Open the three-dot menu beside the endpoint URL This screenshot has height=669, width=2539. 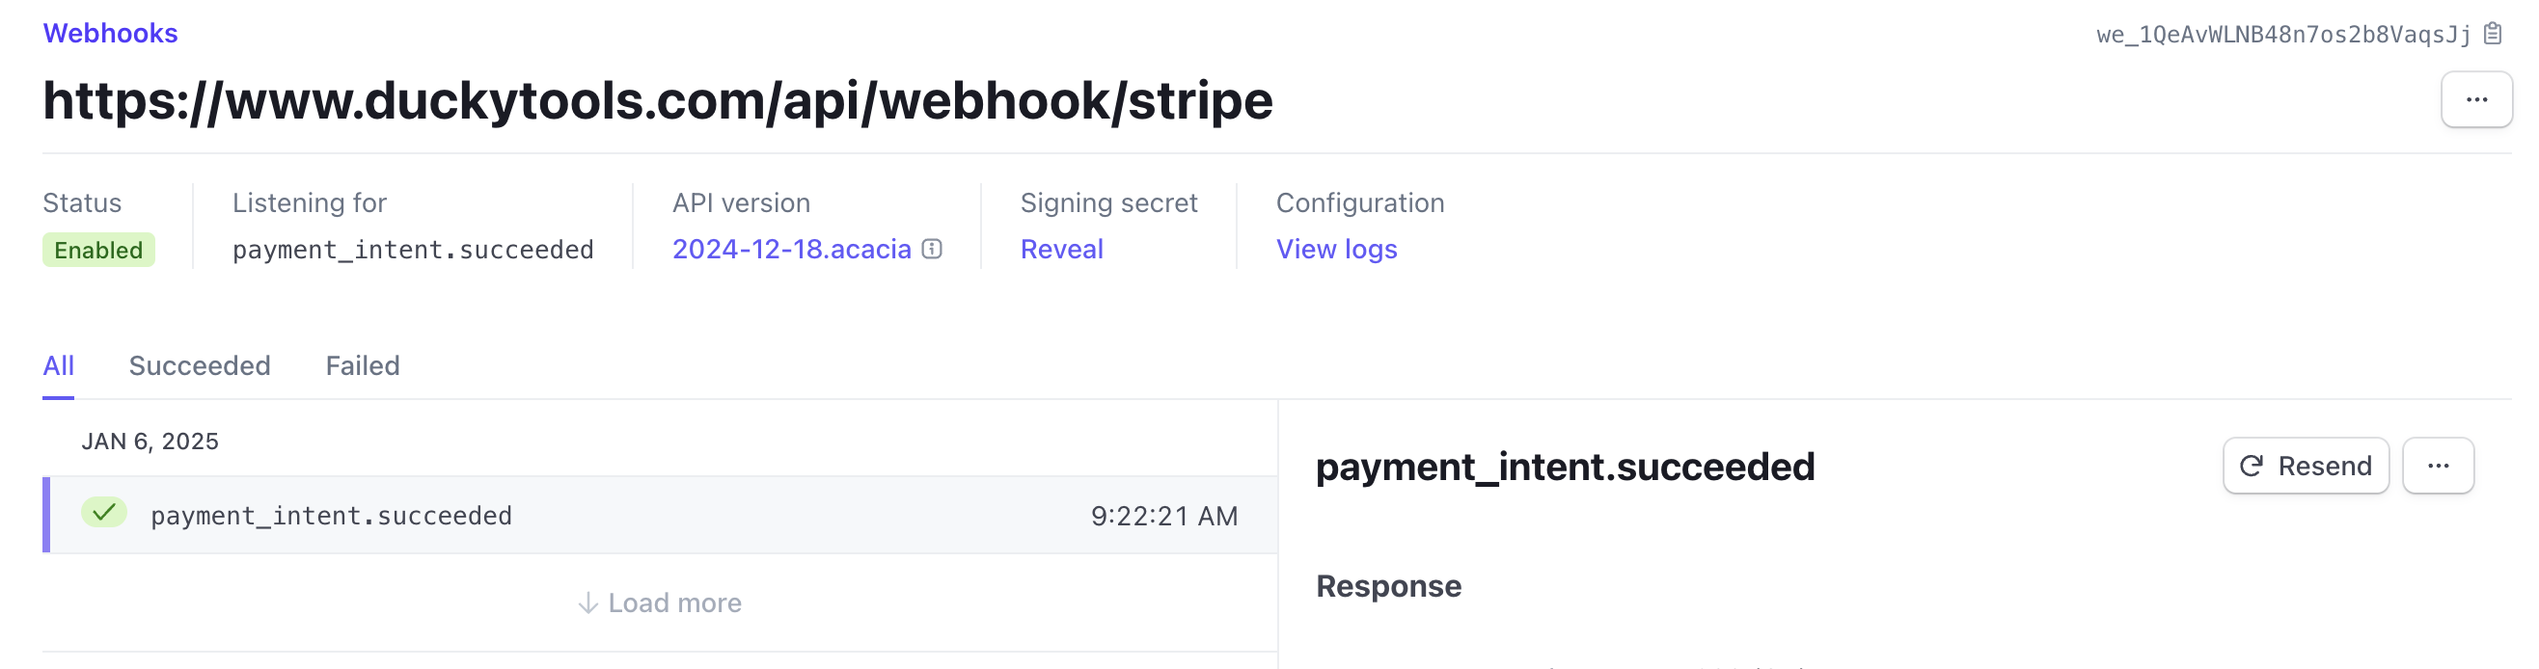click(x=2476, y=99)
